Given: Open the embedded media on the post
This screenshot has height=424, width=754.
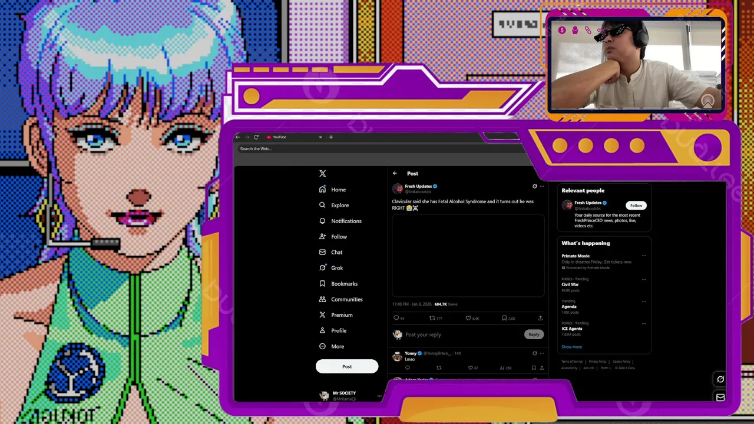Looking at the screenshot, I should (x=468, y=255).
